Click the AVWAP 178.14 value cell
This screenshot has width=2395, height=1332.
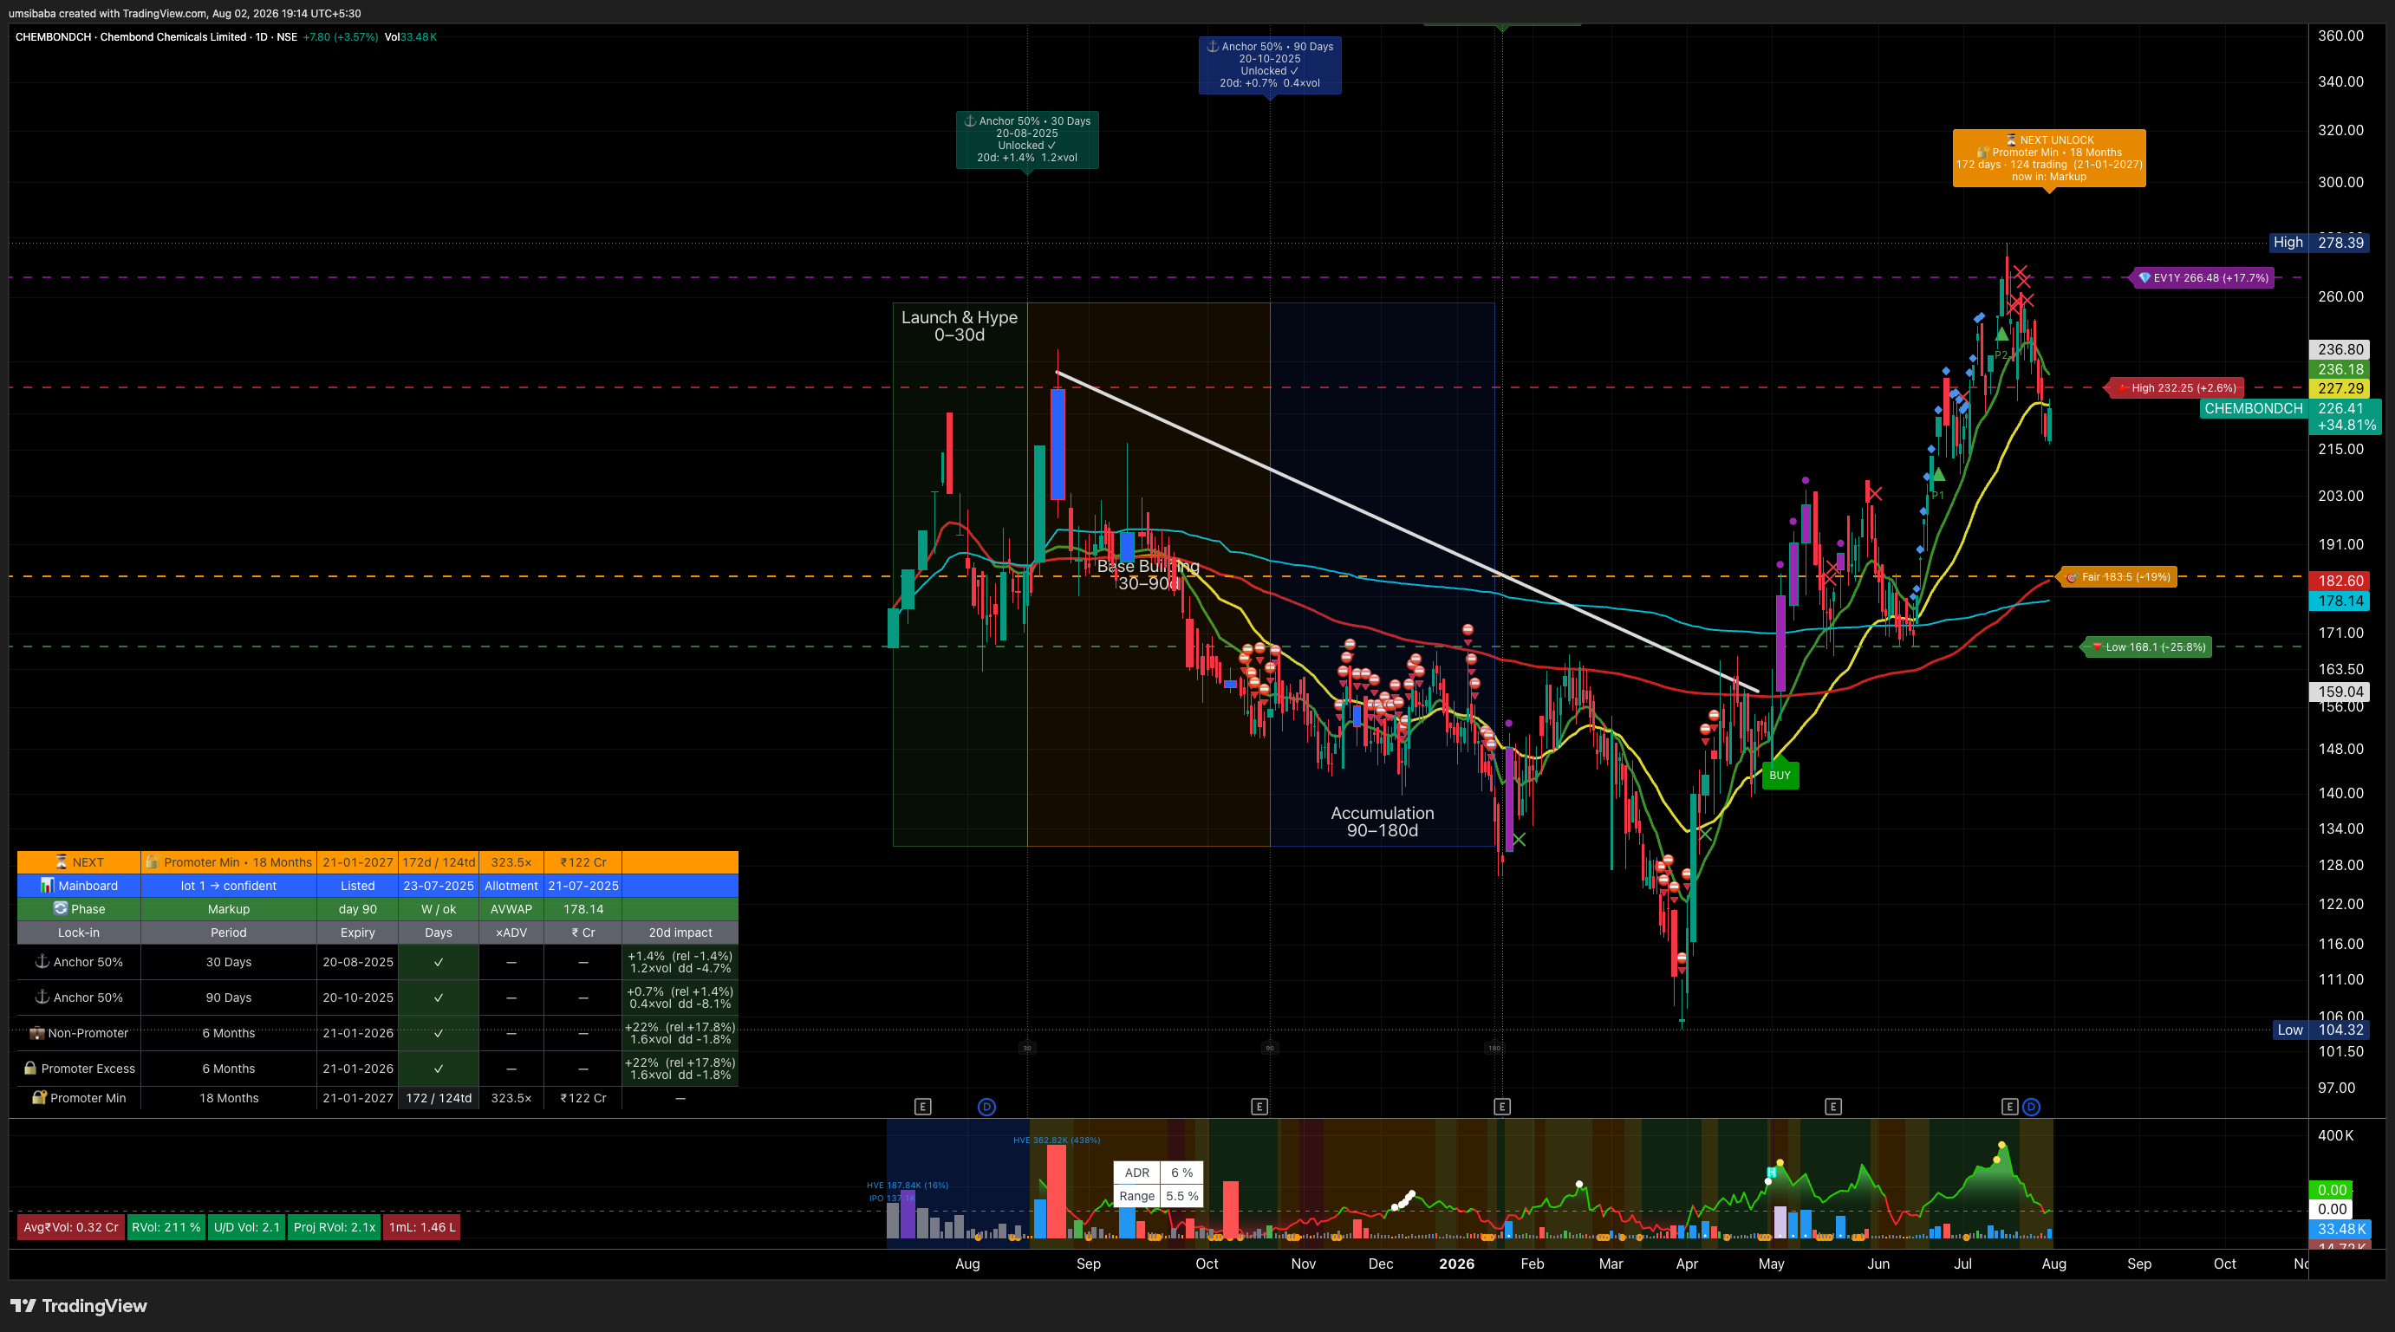[583, 909]
